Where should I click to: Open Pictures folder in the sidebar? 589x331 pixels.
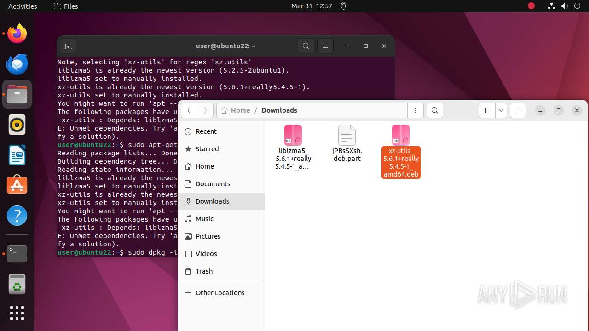(221, 236)
